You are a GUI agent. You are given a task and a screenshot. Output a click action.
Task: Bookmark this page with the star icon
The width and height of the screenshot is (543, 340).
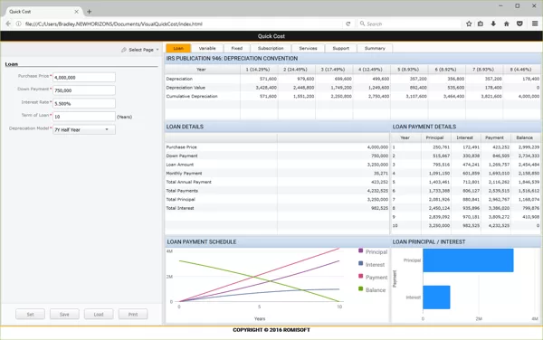tap(469, 24)
